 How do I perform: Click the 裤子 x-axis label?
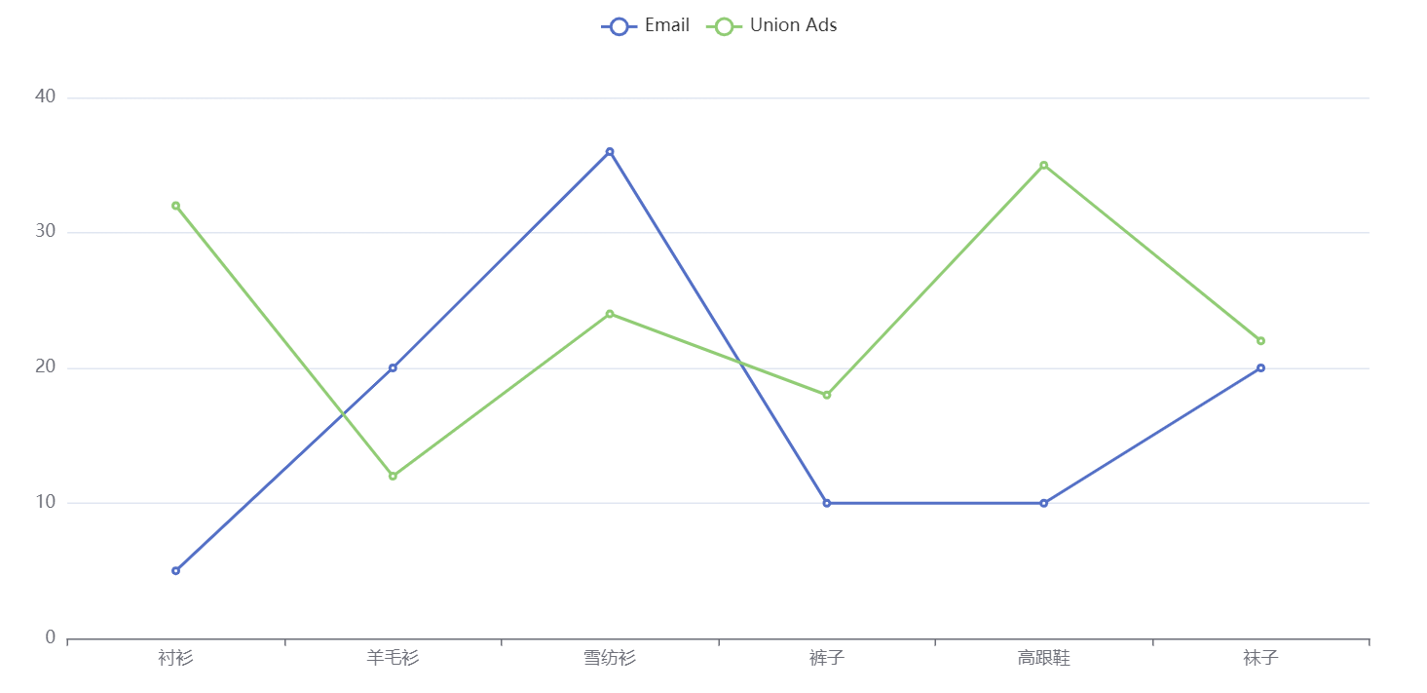click(x=827, y=658)
